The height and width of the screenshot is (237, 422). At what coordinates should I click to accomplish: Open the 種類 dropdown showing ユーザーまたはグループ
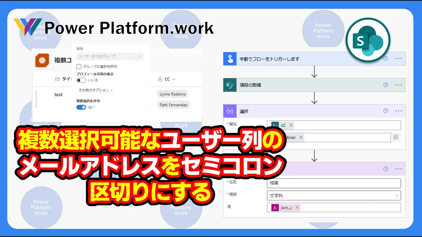(109, 56)
